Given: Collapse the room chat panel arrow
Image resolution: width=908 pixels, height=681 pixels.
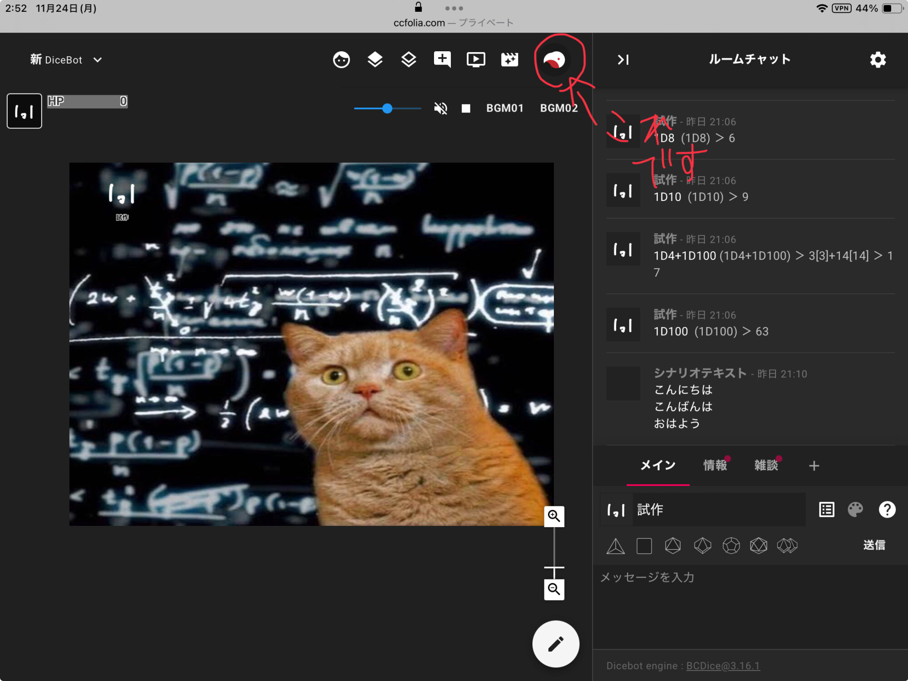Looking at the screenshot, I should (x=623, y=60).
